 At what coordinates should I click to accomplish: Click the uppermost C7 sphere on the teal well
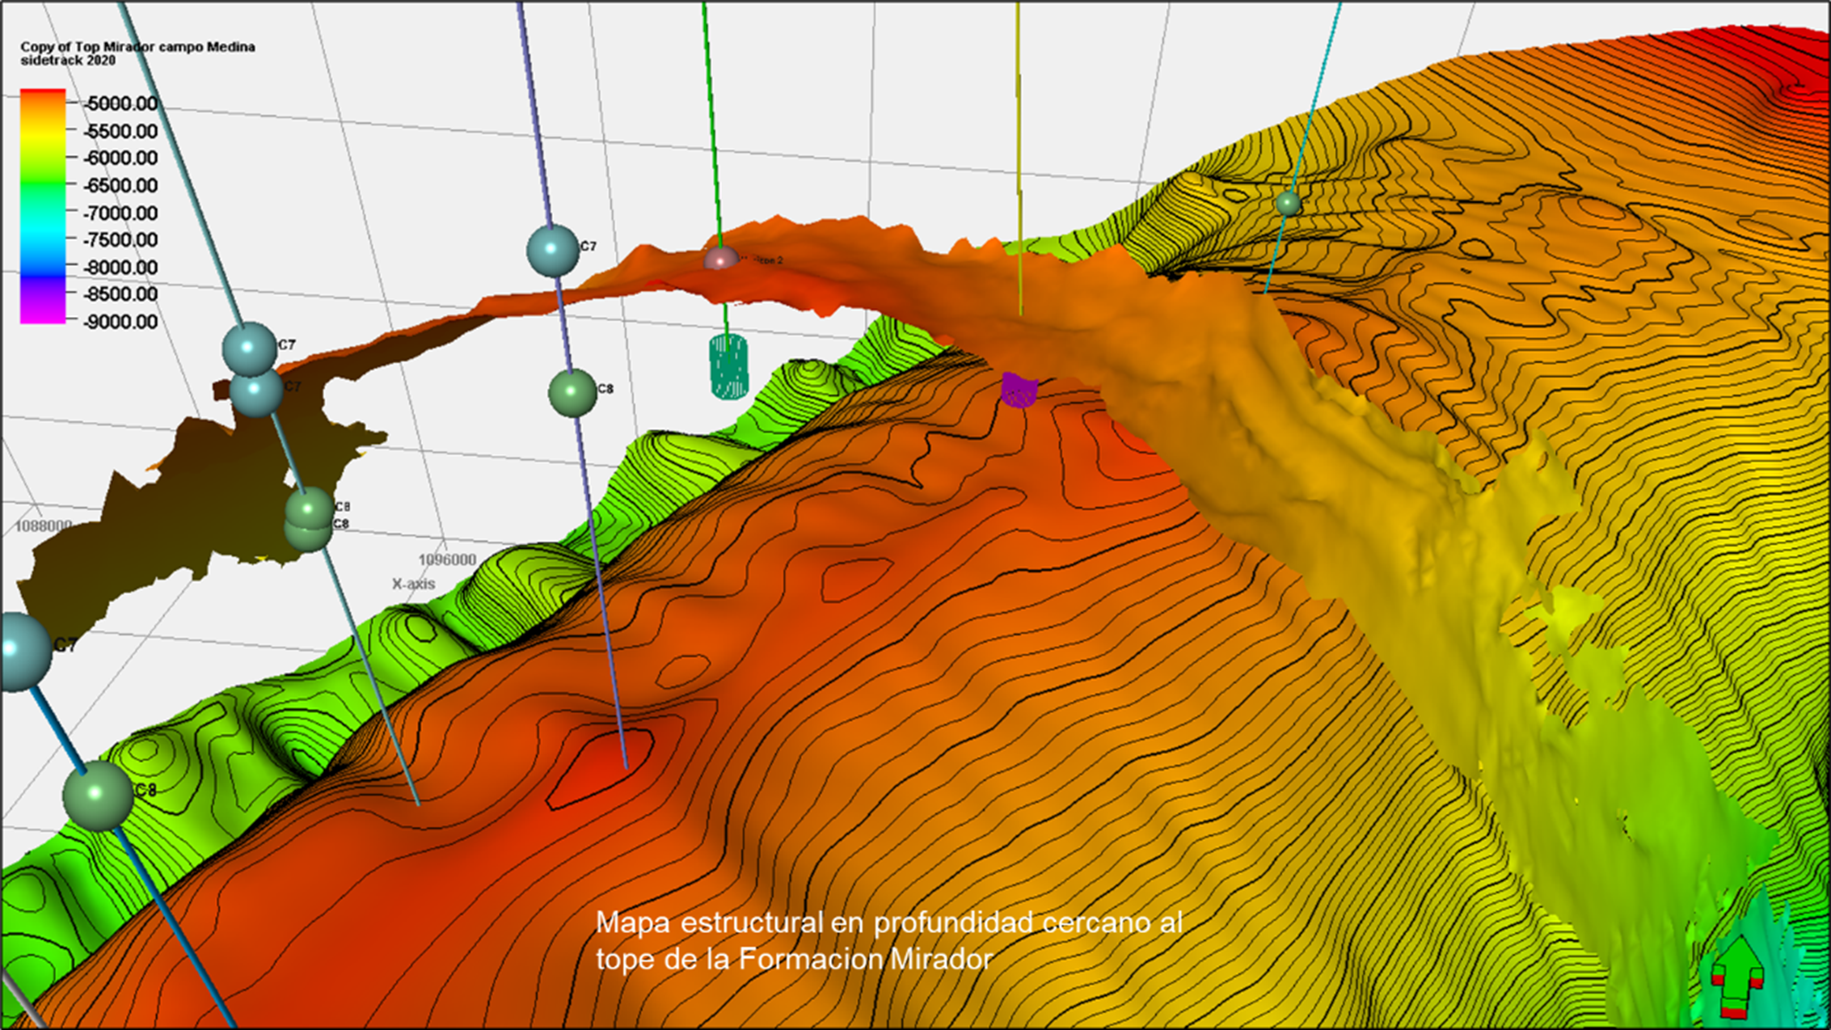(249, 348)
